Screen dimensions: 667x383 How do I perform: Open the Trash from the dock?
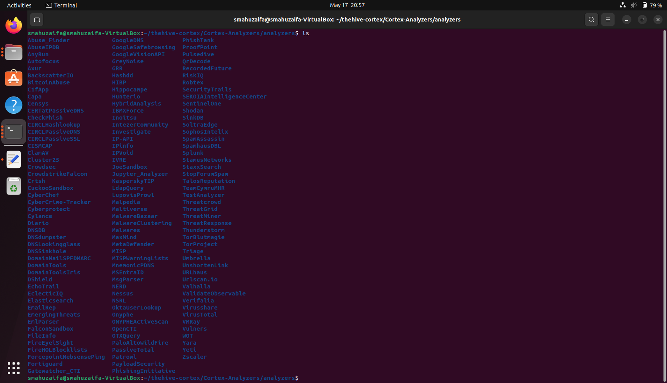(x=14, y=186)
